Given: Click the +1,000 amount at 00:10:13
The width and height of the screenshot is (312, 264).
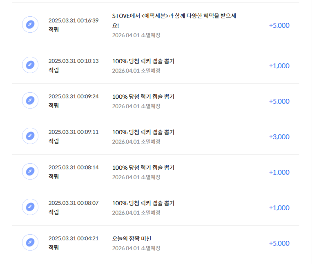Looking at the screenshot, I should (x=279, y=66).
